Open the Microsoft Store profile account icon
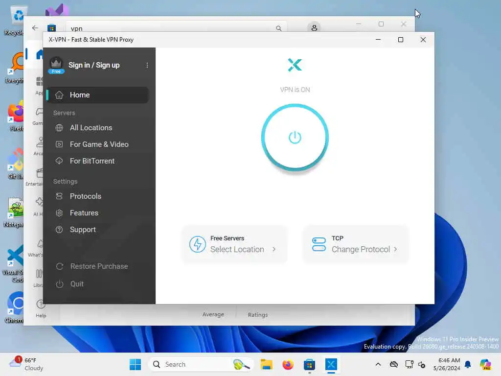501x376 pixels. click(x=314, y=28)
